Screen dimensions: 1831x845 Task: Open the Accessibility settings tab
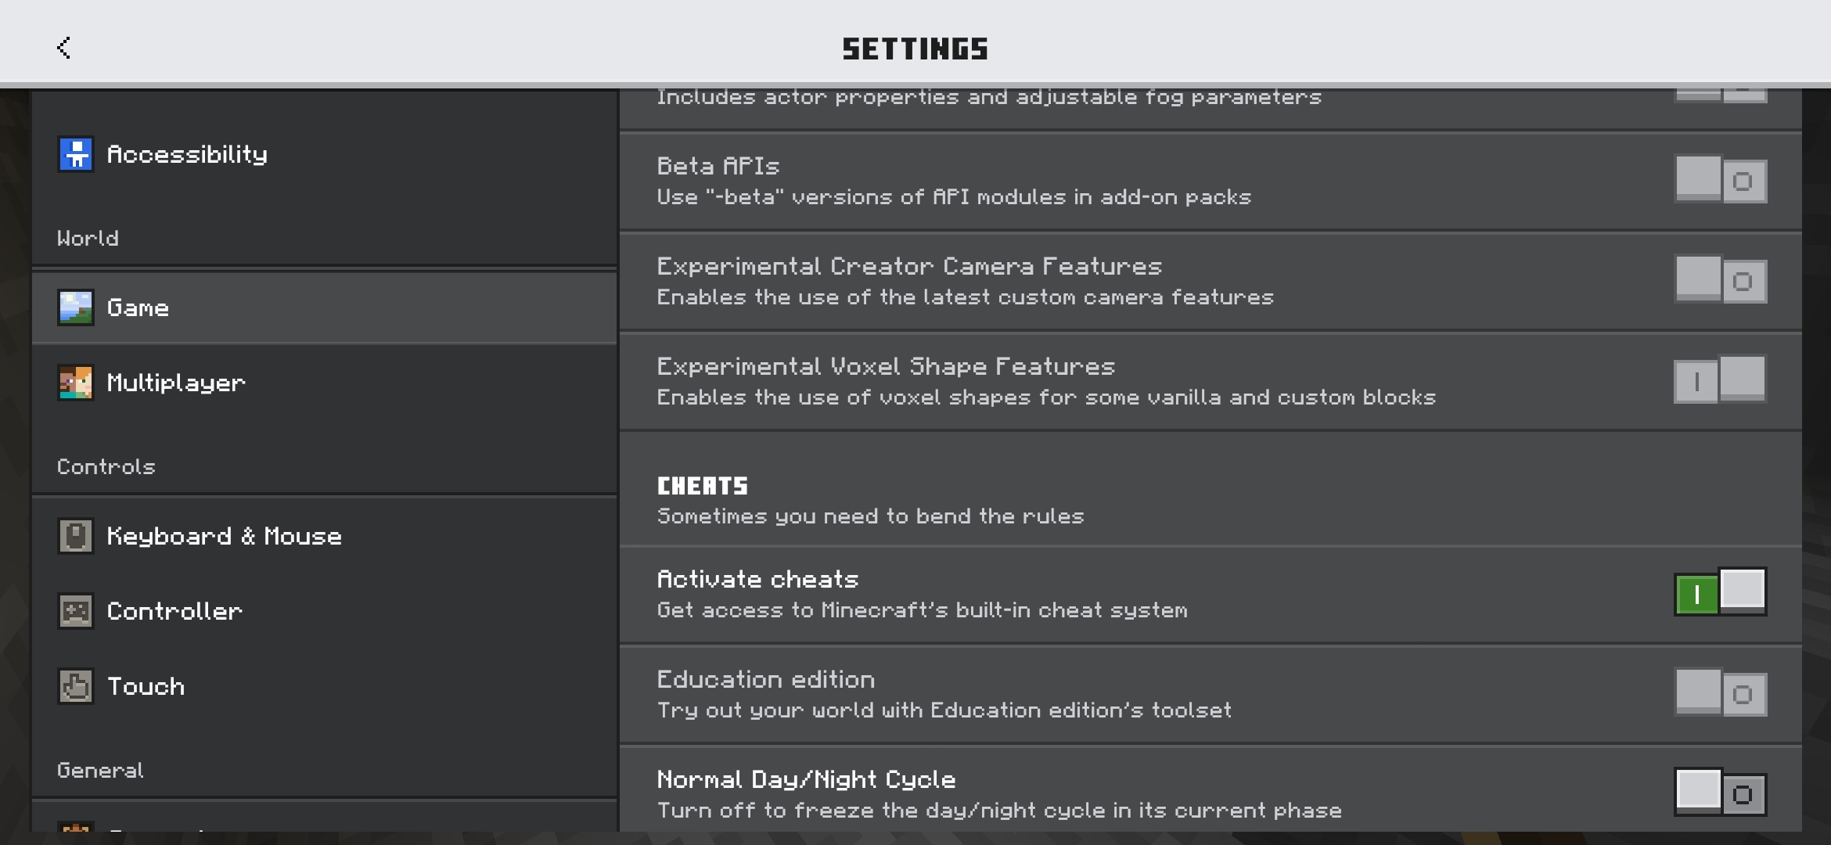click(187, 154)
